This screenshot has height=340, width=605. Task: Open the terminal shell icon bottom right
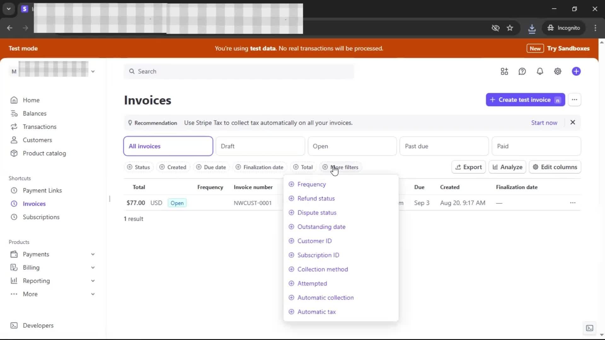[x=589, y=328]
